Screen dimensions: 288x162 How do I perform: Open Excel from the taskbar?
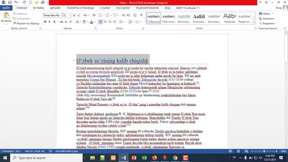pyautogui.click(x=144, y=158)
